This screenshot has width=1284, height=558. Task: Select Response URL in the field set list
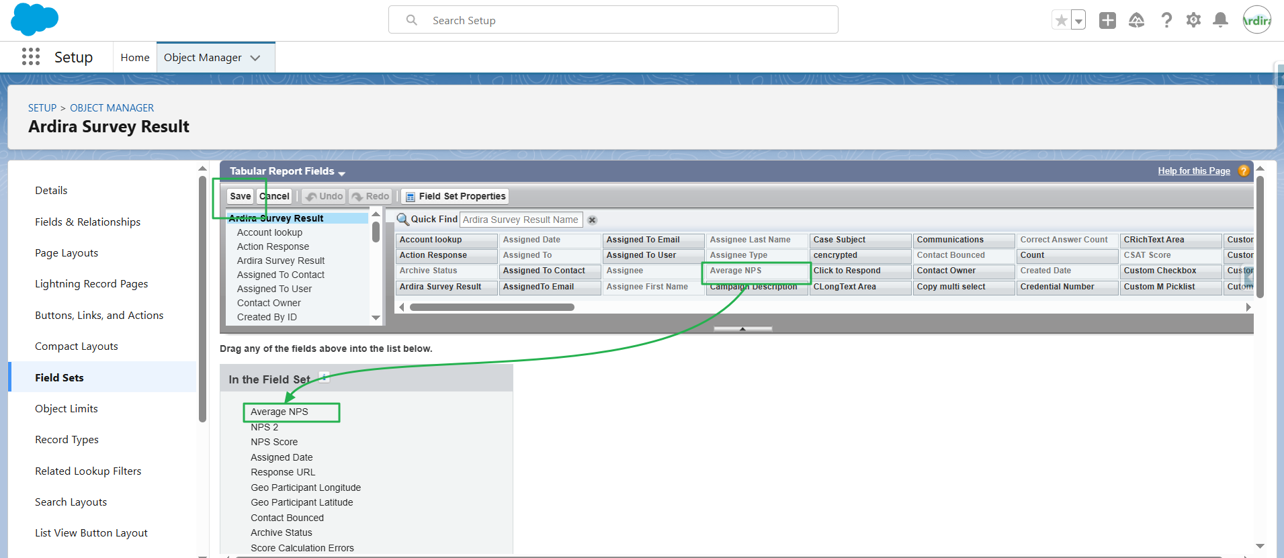coord(283,472)
